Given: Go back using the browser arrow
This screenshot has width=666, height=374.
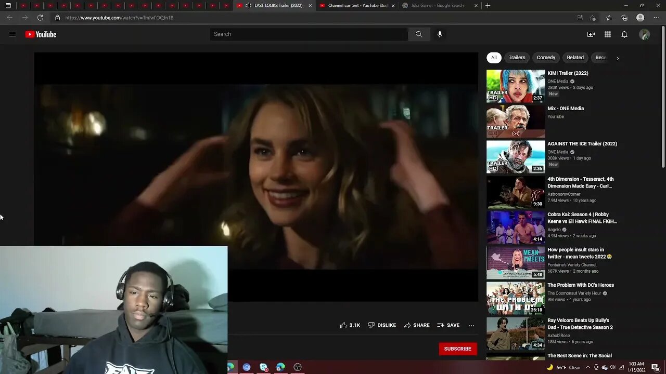Looking at the screenshot, I should pyautogui.click(x=9, y=18).
